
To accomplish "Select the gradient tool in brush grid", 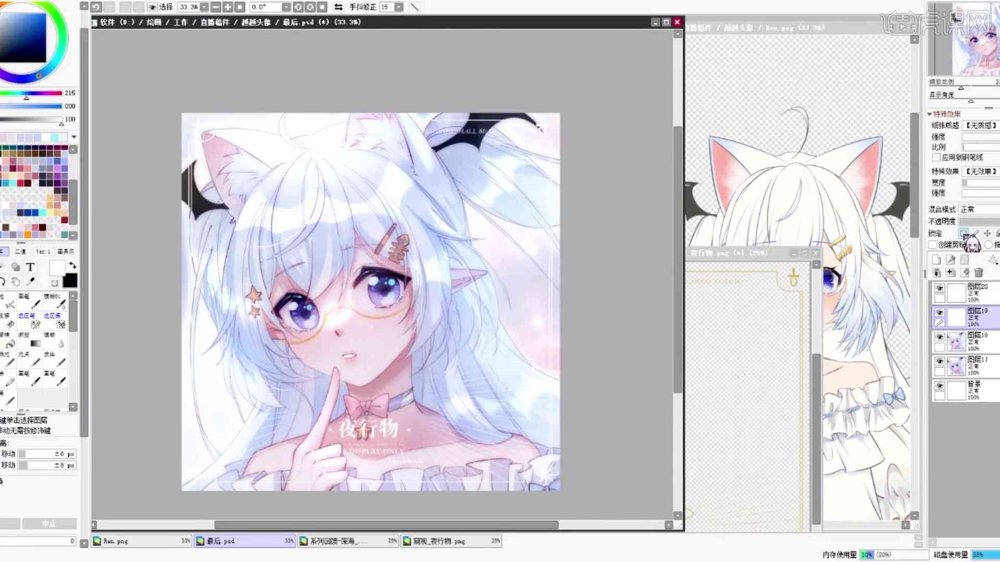I will tap(30, 340).
